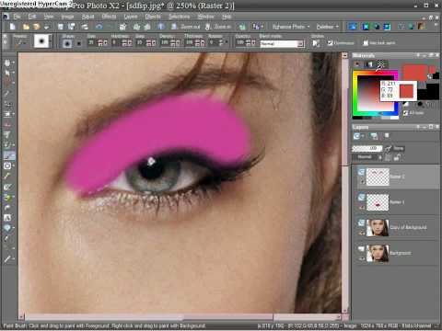Open the Edit menu
442x331 pixels.
(32, 17)
